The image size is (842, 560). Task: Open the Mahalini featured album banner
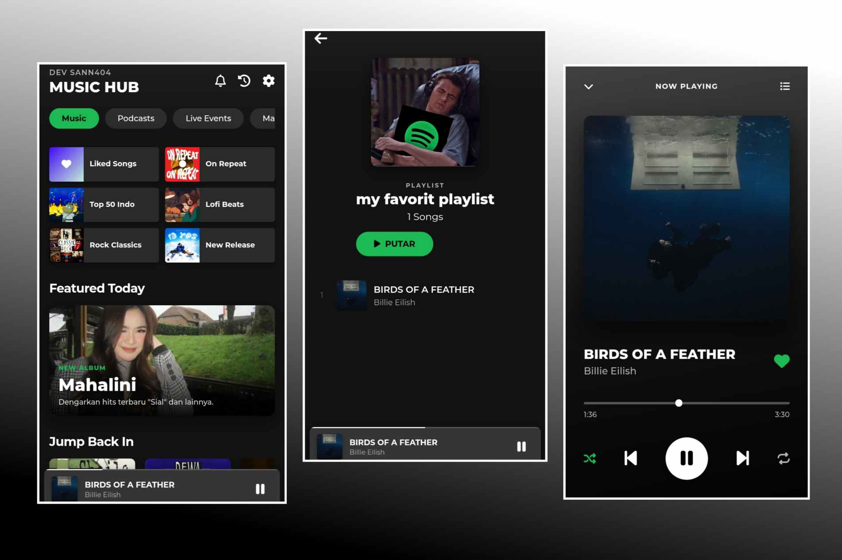pos(162,360)
